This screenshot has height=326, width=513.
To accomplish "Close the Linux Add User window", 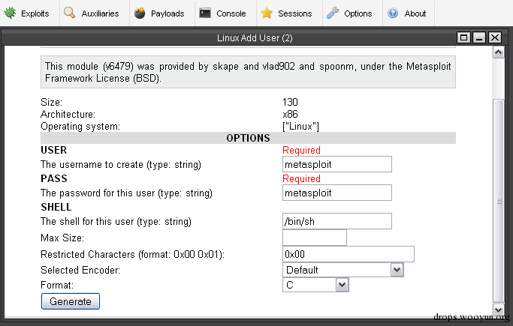I will click(x=494, y=37).
